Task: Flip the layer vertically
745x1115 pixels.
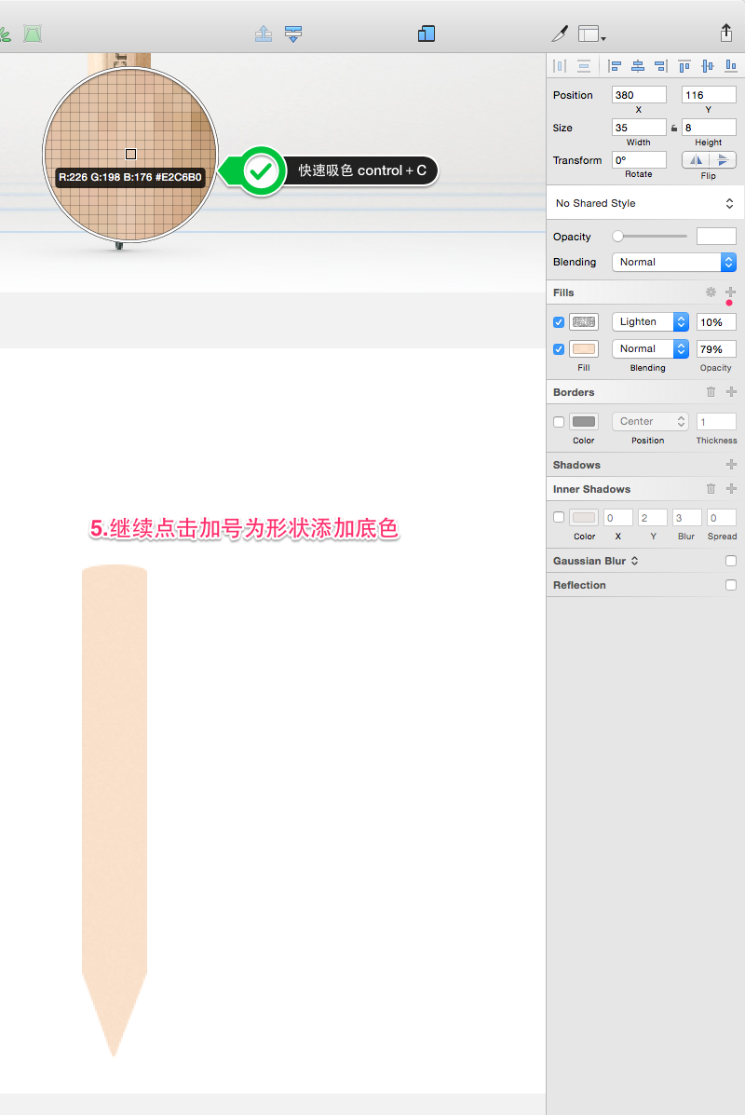Action: pos(723,160)
